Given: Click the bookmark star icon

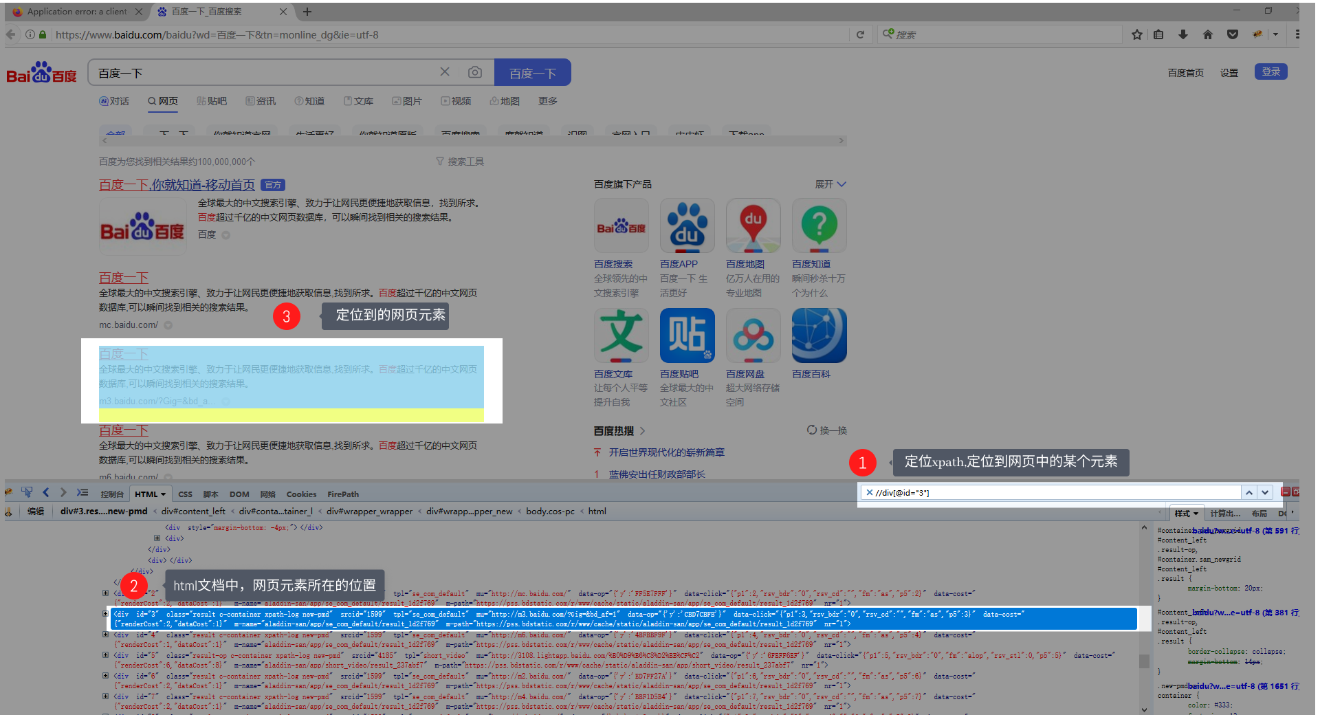Looking at the screenshot, I should [1136, 34].
